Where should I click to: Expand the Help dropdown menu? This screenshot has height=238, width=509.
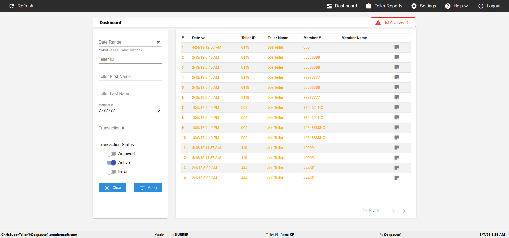(x=457, y=6)
